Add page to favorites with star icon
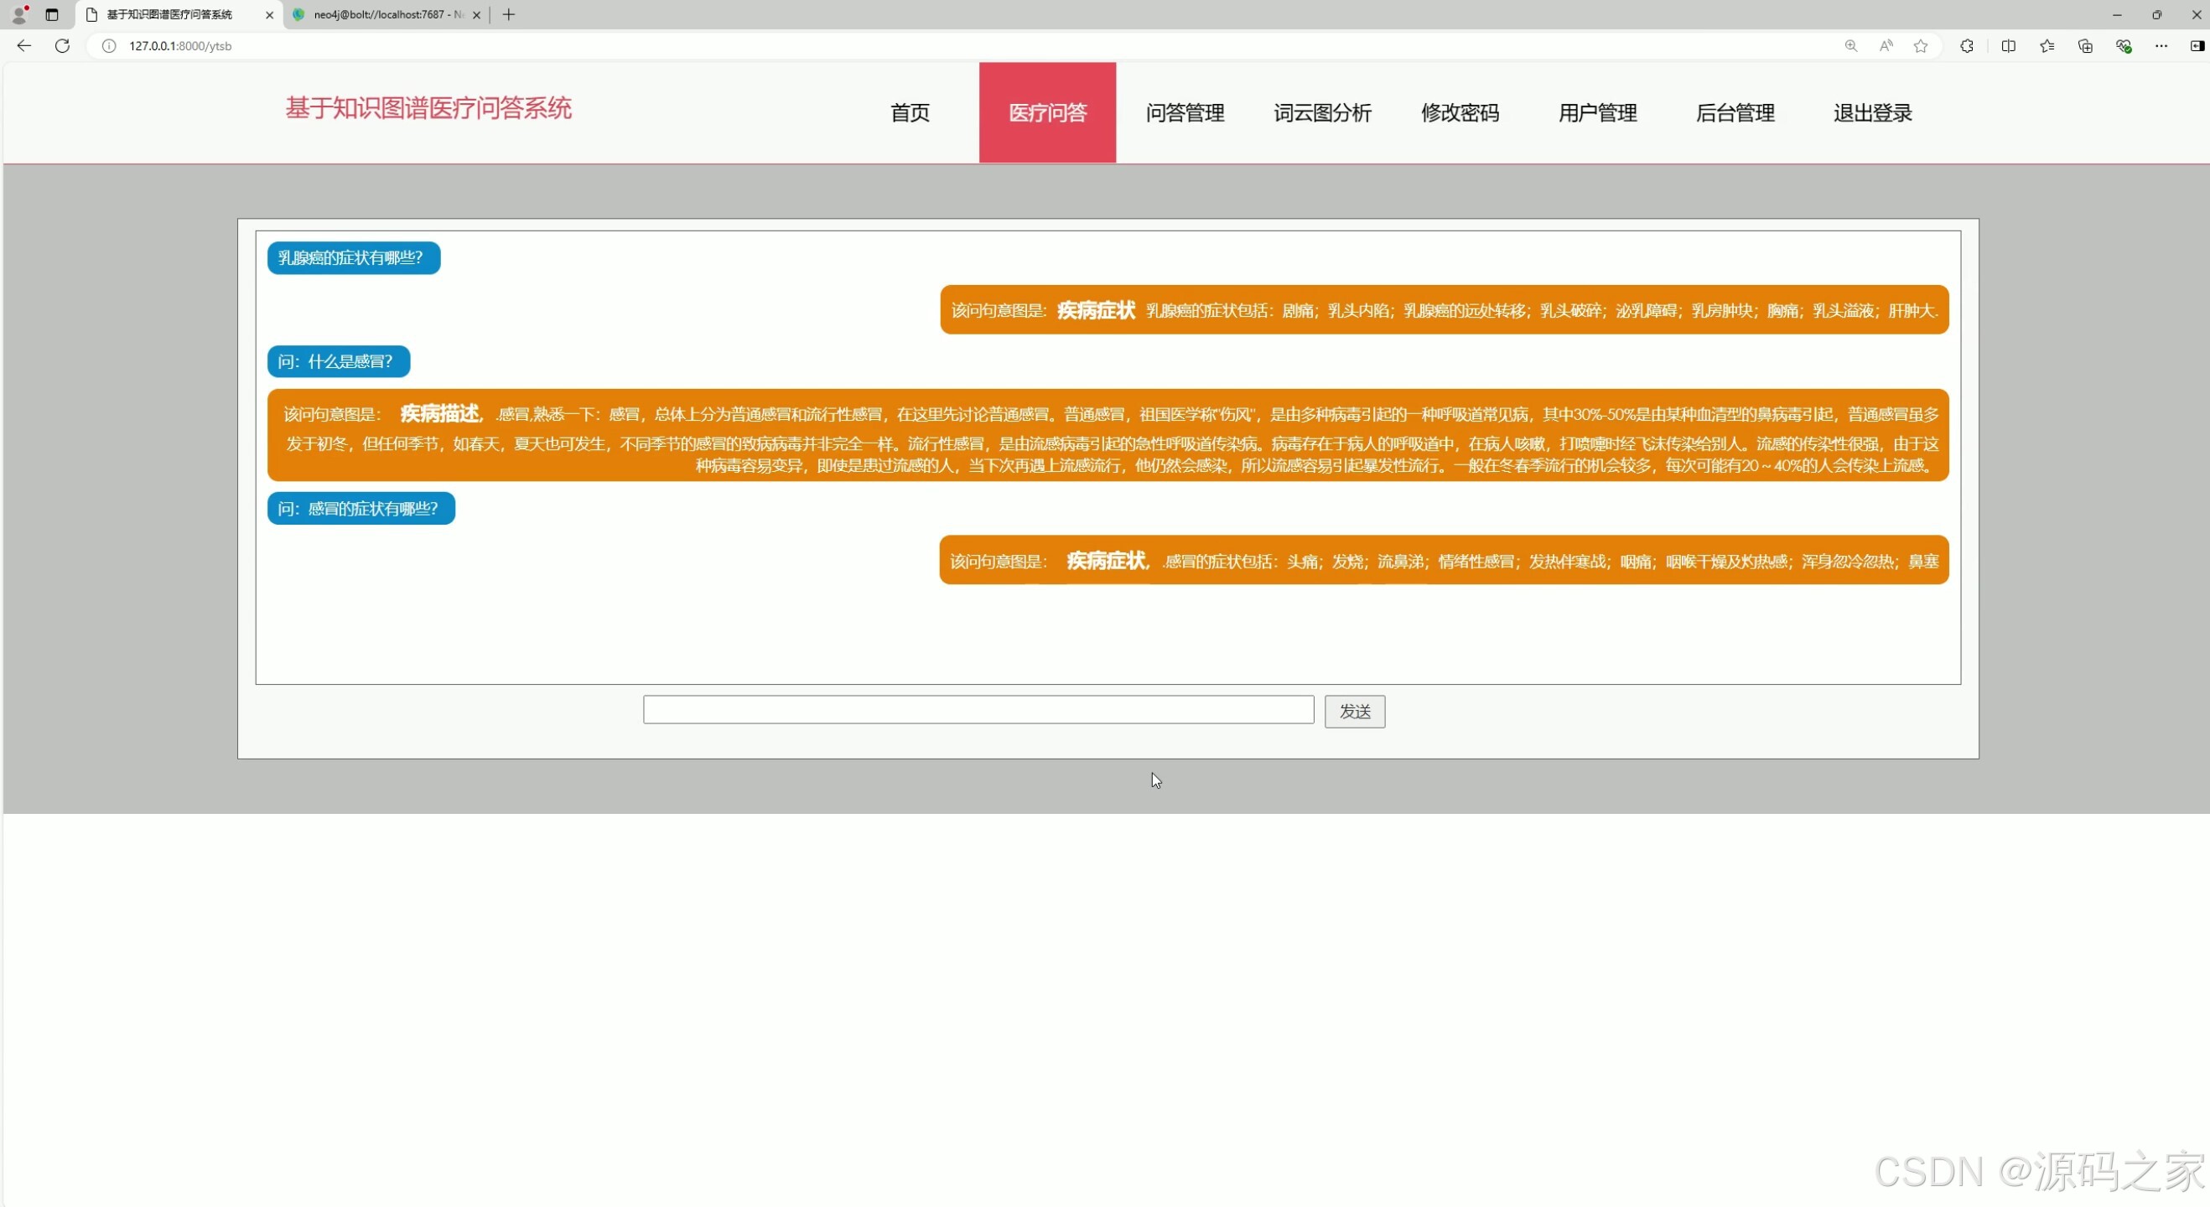The image size is (2210, 1207). pos(1921,45)
